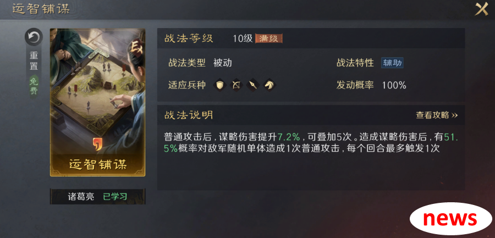Select the cavalry horse troop icon

[269, 85]
